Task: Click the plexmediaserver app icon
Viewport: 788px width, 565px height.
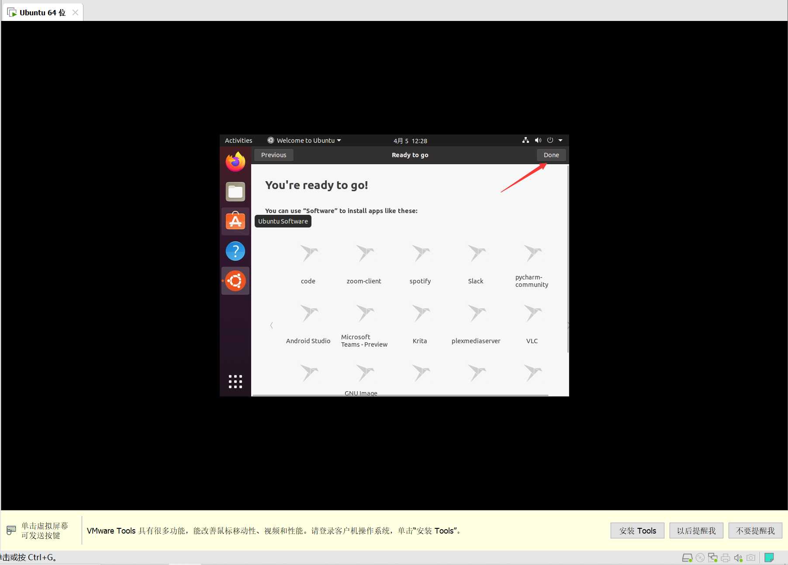Action: pyautogui.click(x=477, y=313)
